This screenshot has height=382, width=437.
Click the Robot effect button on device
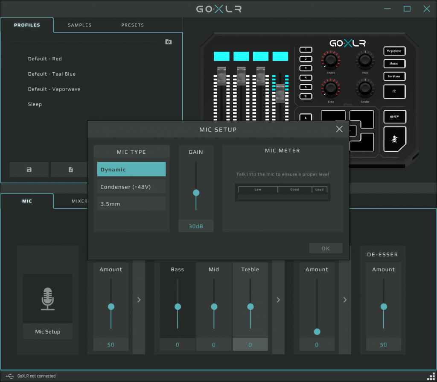tap(394, 64)
